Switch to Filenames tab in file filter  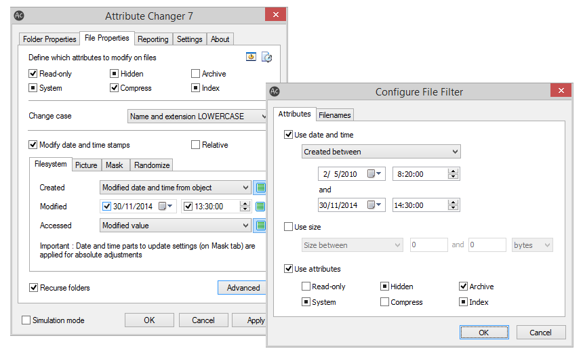[x=335, y=115]
